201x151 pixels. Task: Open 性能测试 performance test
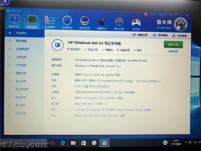(67, 22)
